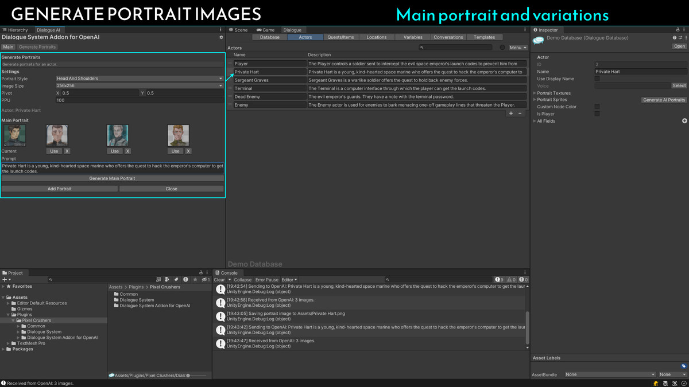The height and width of the screenshot is (387, 689).
Task: Click PPU input field
Action: [x=140, y=100]
